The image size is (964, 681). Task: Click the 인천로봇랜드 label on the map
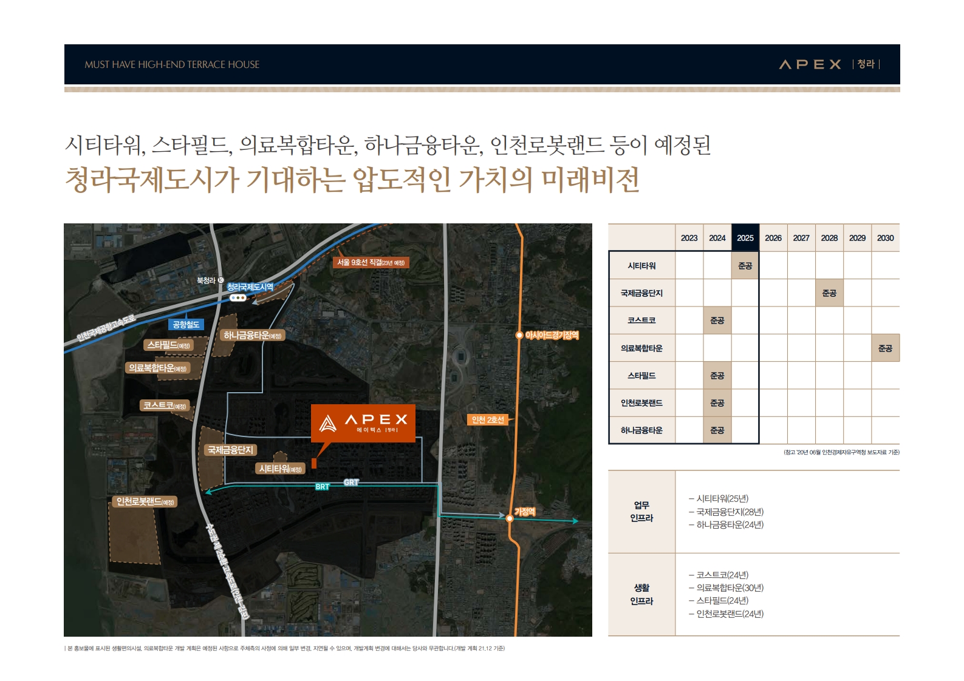(x=145, y=501)
